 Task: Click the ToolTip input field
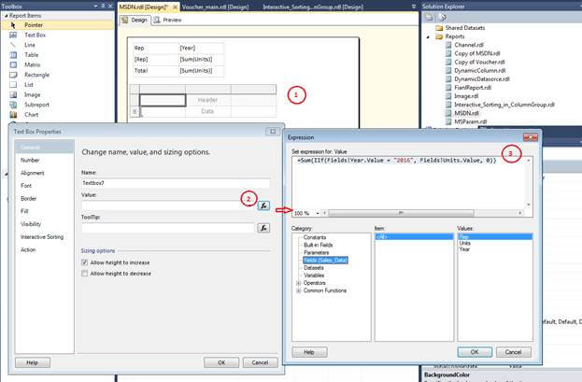point(168,228)
